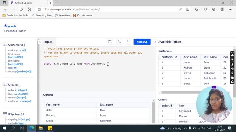Collapse the Available Tables panel chevron
Viewport: 236px width, 132px height.
coord(155,42)
